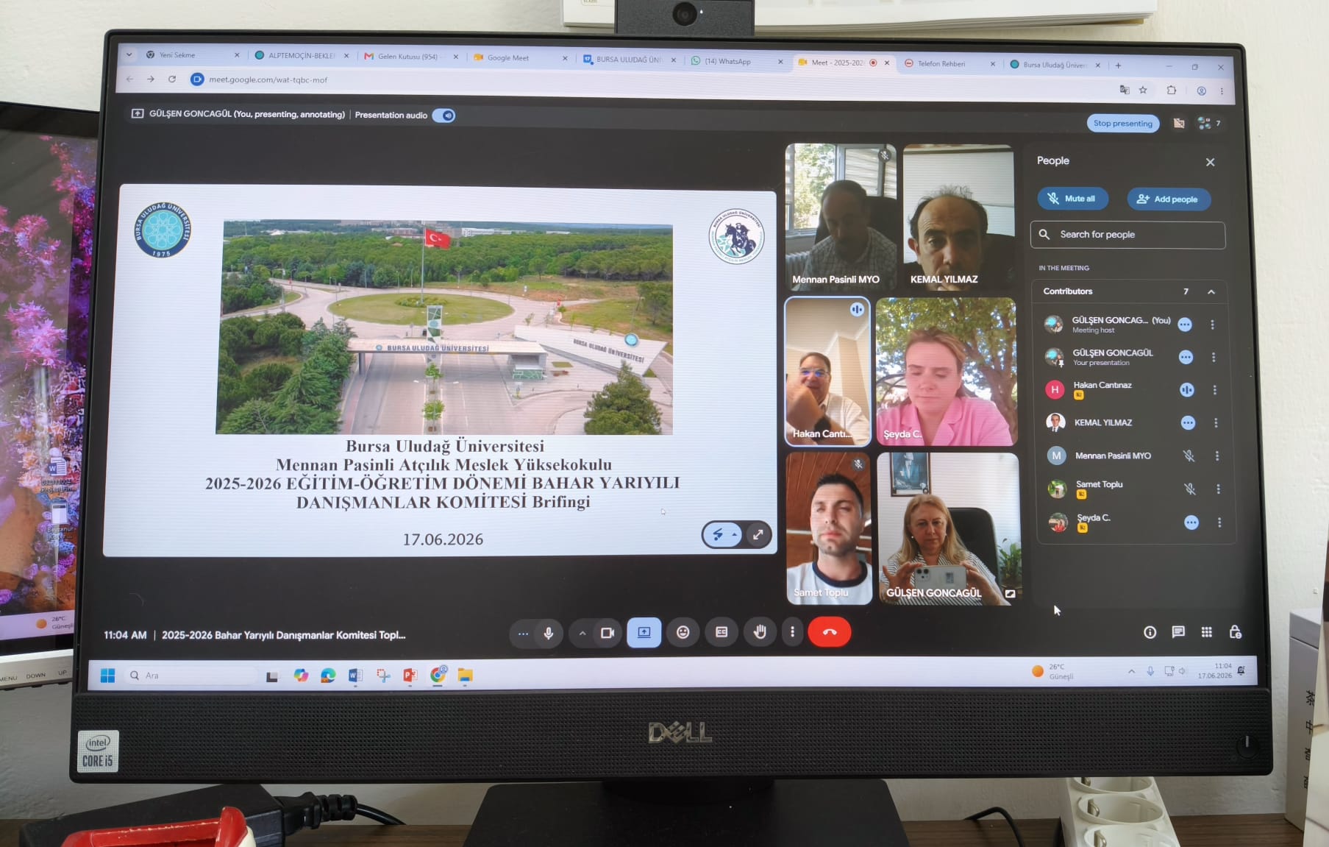Open the Chrome profile icon

[x=1201, y=91]
